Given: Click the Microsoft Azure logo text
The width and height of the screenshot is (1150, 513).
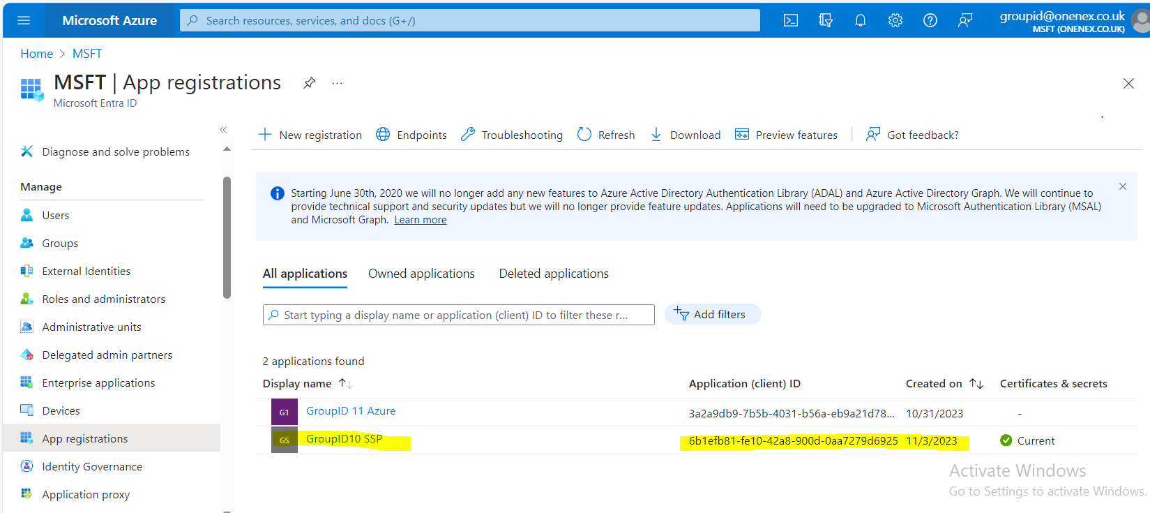Looking at the screenshot, I should click(109, 20).
